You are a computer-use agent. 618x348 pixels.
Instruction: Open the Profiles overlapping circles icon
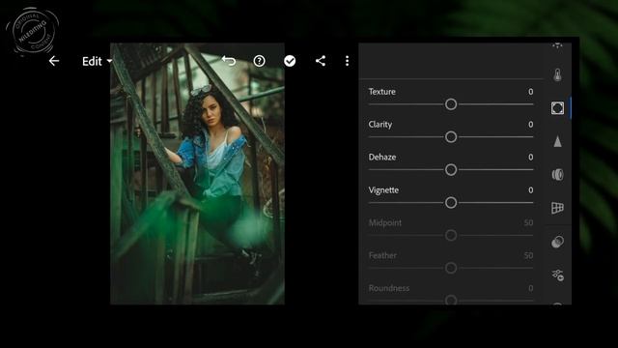(557, 242)
